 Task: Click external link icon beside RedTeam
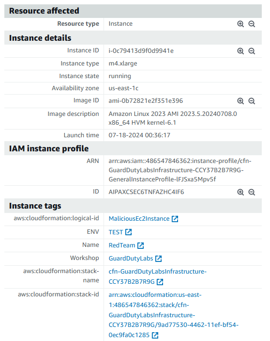(140, 245)
